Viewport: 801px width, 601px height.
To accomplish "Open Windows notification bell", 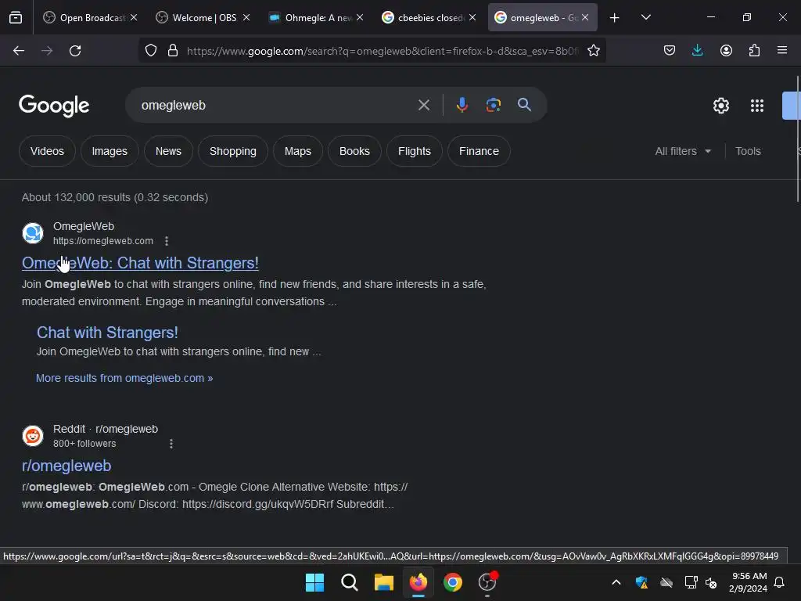I will point(780,582).
